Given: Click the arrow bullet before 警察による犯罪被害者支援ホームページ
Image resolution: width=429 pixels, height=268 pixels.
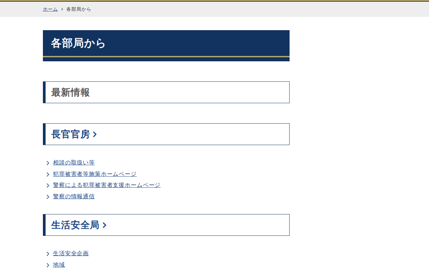Looking at the screenshot, I should 48,186.
